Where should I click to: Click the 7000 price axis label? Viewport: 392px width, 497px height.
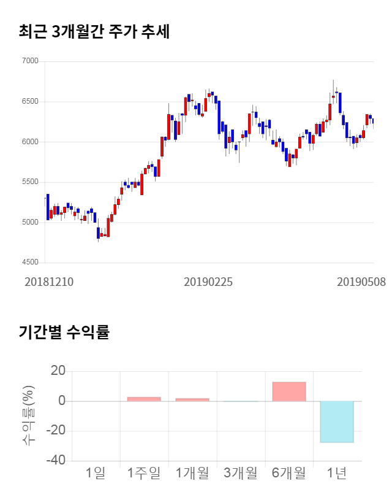pyautogui.click(x=29, y=61)
